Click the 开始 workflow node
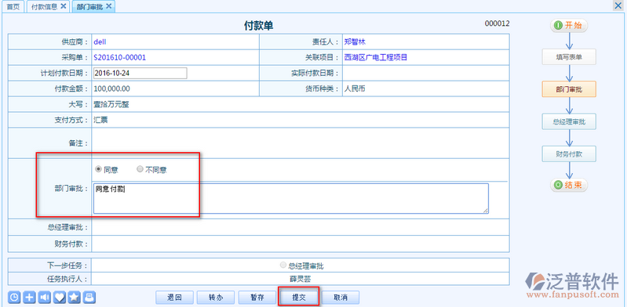The image size is (627, 307). (569, 26)
